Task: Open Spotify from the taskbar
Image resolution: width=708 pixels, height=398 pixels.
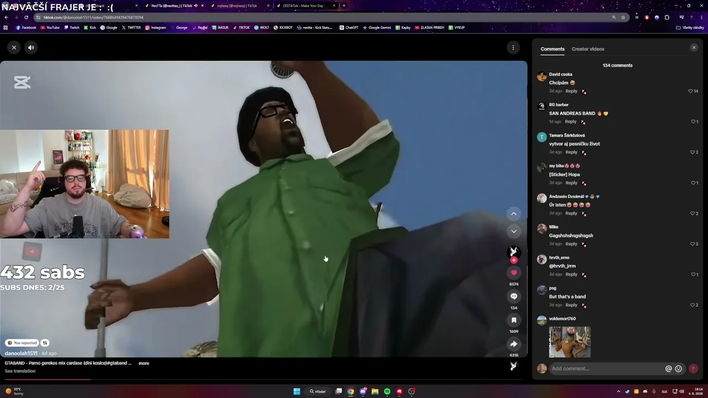Action: pos(387,391)
